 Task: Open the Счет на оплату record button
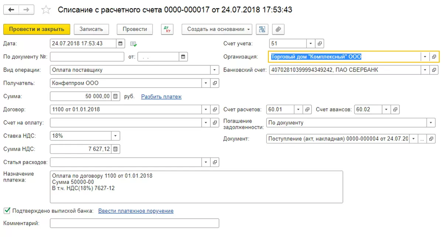[215, 123]
